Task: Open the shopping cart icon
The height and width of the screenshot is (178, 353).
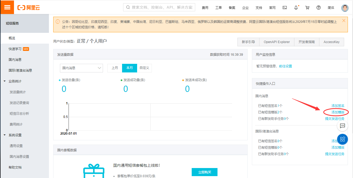Action: tap(307, 8)
